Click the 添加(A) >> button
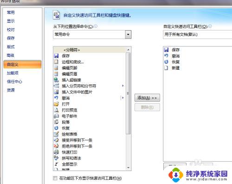The height and width of the screenshot is (184, 232). [147, 98]
